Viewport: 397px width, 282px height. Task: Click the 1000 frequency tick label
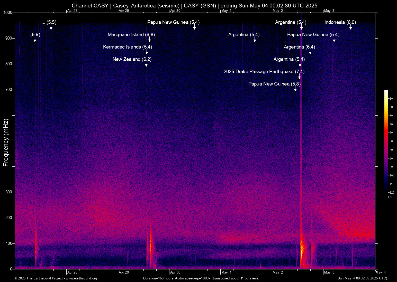click(8, 13)
